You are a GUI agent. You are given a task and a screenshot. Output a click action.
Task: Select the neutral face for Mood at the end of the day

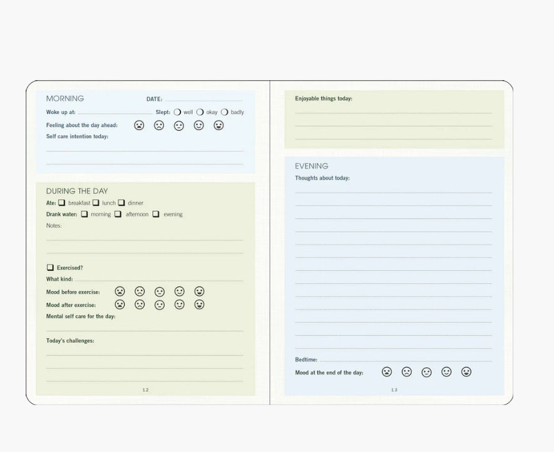click(x=426, y=372)
